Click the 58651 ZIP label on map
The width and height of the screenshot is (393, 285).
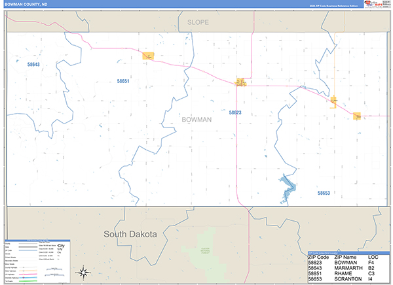tap(123, 81)
